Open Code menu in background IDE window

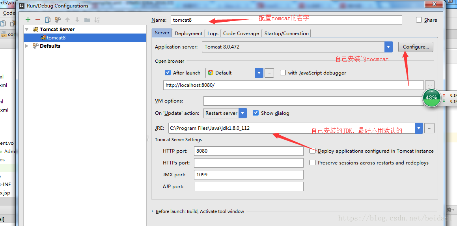pyautogui.click(x=9, y=13)
